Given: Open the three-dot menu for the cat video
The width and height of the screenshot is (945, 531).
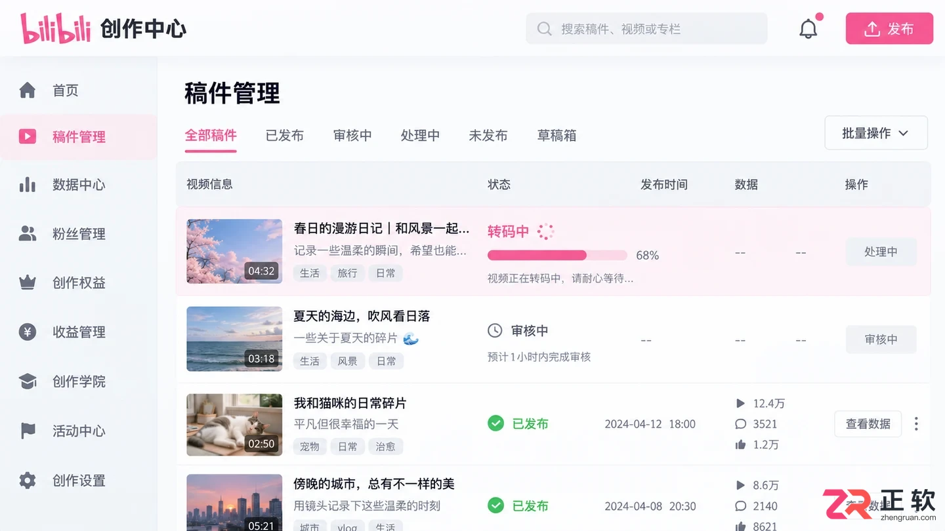Looking at the screenshot, I should tap(916, 424).
